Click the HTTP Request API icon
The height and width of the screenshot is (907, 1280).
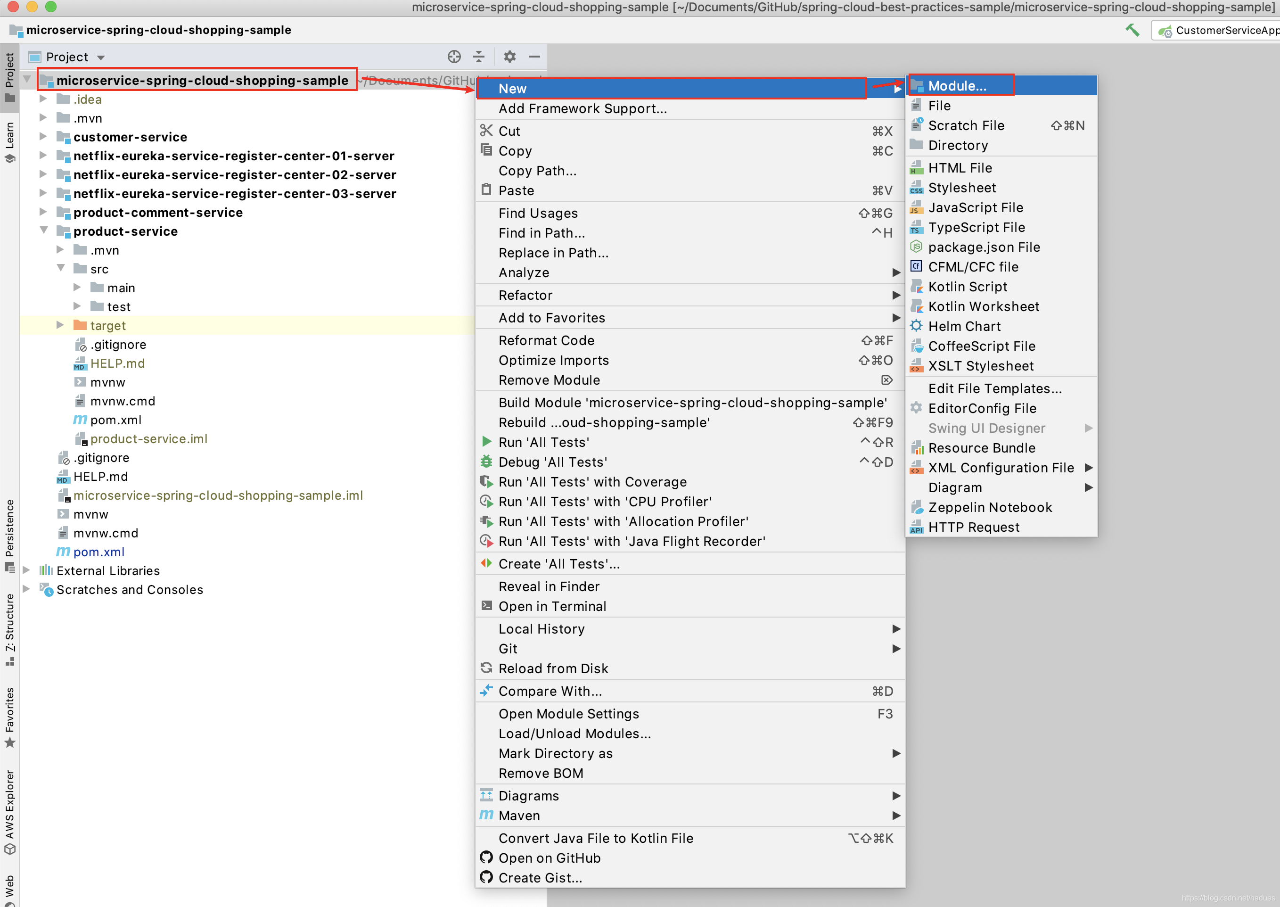tap(916, 527)
